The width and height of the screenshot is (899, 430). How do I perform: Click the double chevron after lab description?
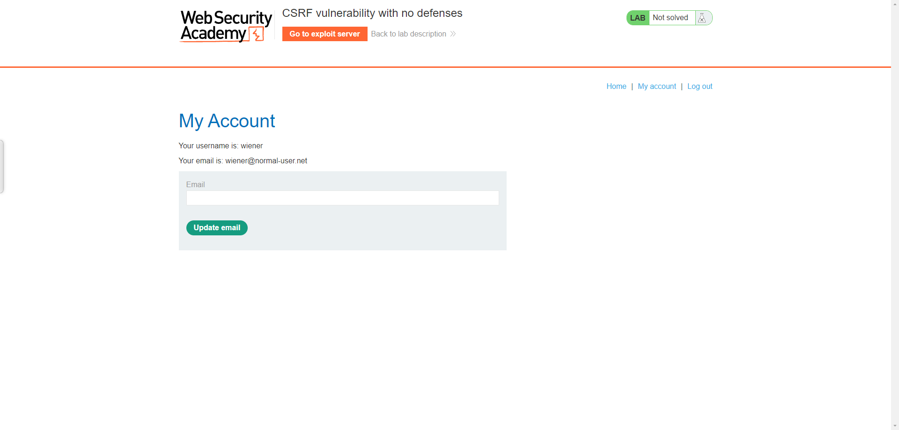[x=453, y=34]
